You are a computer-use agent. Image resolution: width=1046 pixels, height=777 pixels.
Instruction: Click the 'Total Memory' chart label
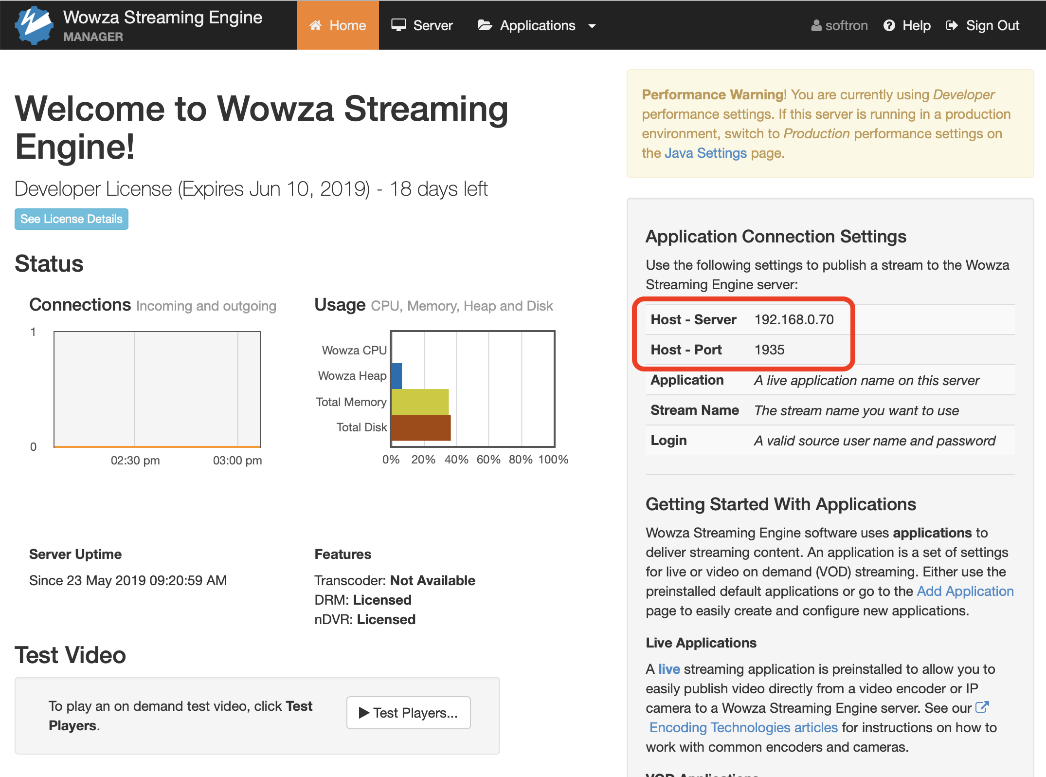tap(351, 402)
